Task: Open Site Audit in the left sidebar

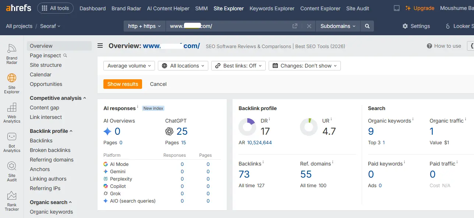Action: click(x=12, y=171)
